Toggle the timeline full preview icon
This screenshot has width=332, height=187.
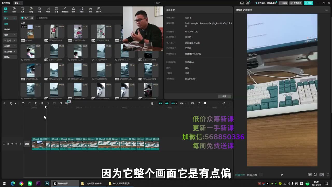pos(192,103)
